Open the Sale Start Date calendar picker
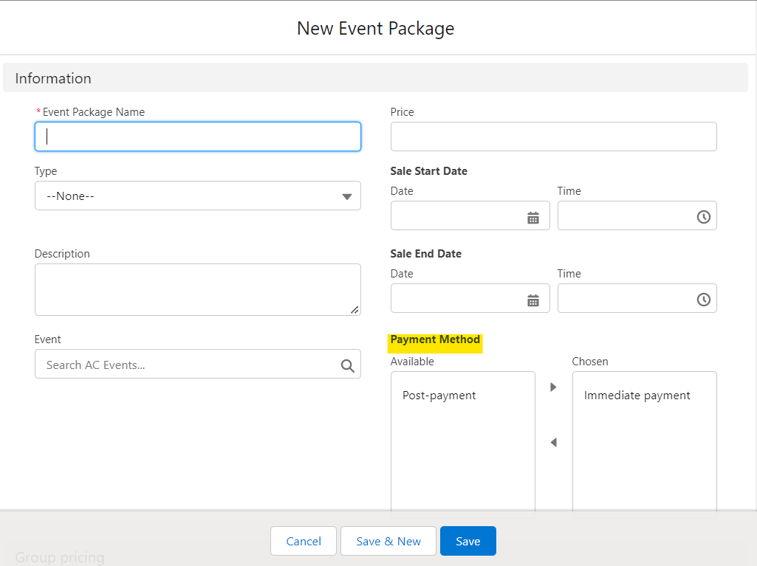The height and width of the screenshot is (566, 757). [533, 217]
